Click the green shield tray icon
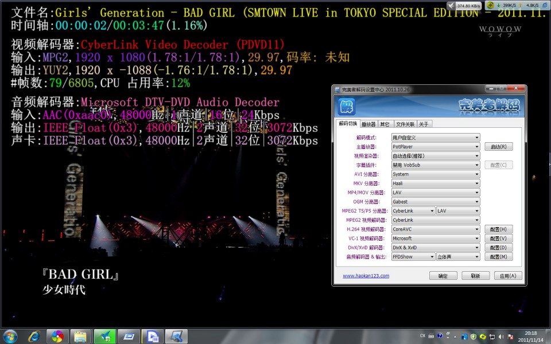 474,337
